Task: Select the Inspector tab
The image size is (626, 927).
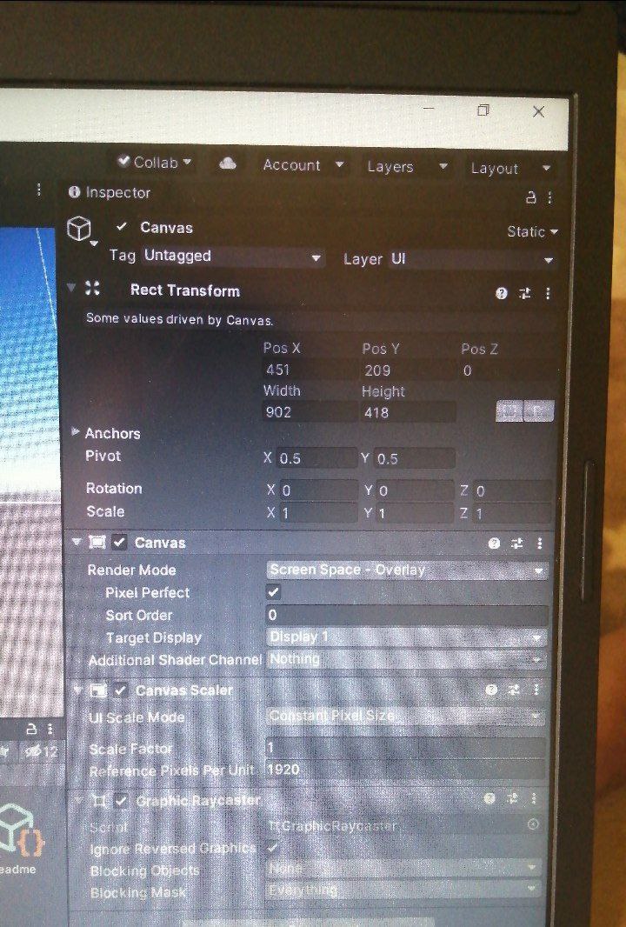Action: click(110, 192)
